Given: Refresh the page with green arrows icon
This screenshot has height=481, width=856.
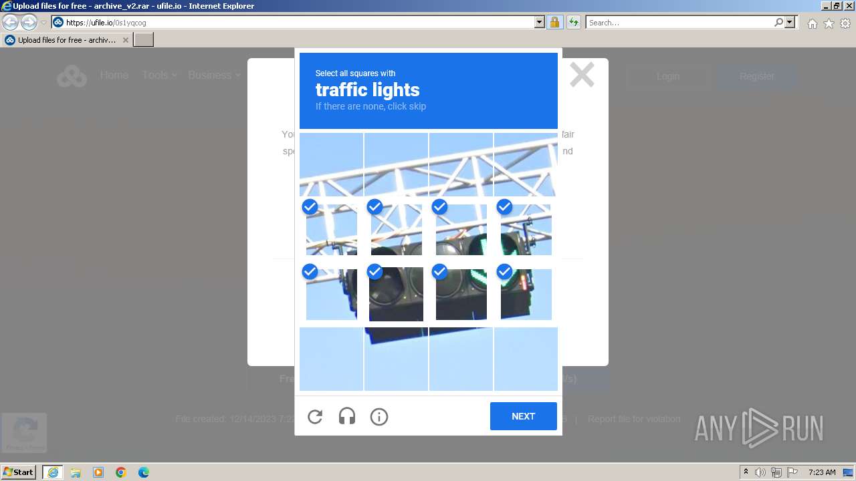Looking at the screenshot, I should pyautogui.click(x=573, y=22).
